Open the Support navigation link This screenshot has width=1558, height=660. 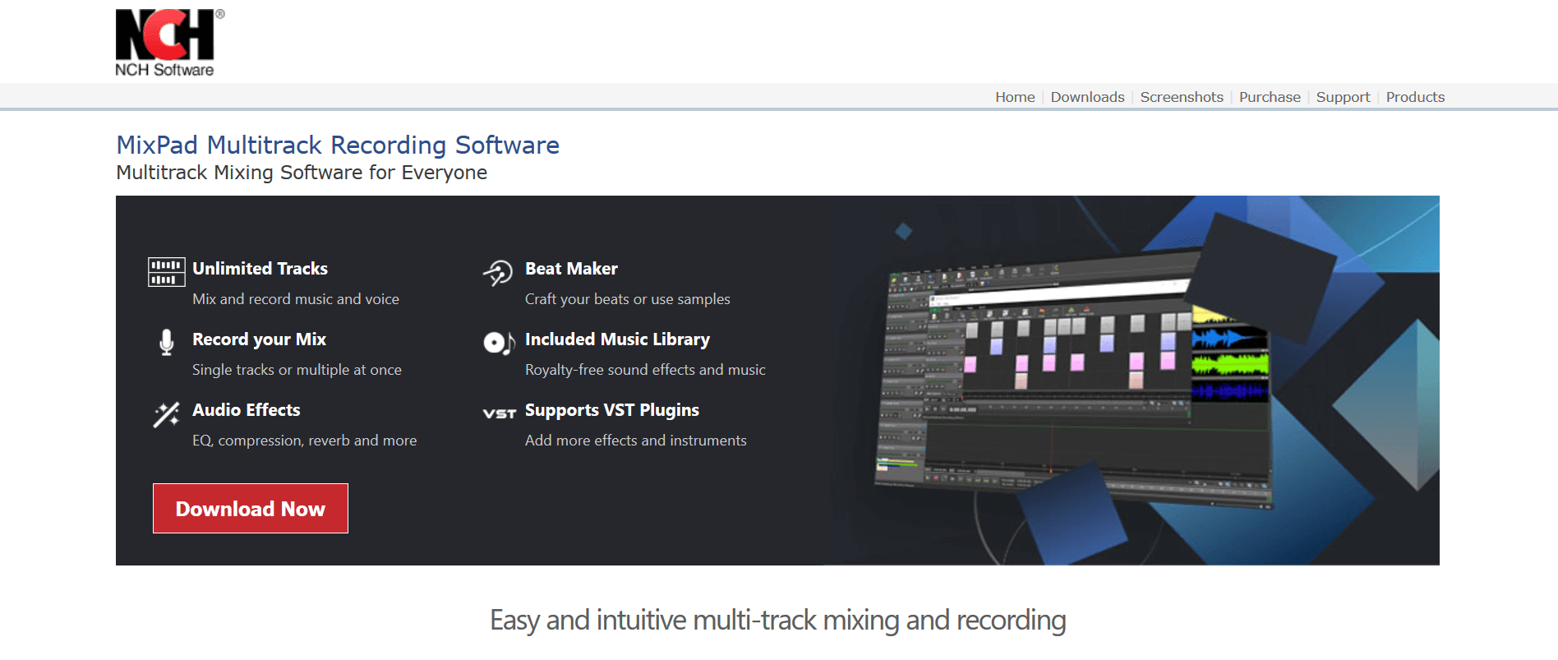[x=1343, y=97]
